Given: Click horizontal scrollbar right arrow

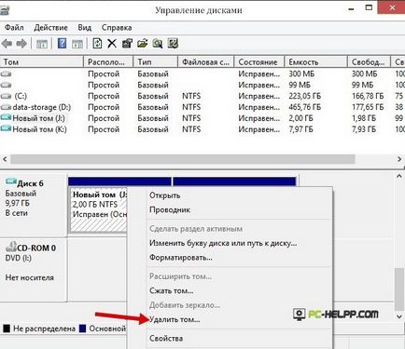Looking at the screenshot, I should pos(399,159).
